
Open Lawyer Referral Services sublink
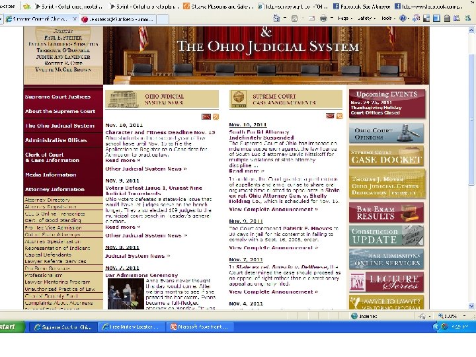pos(56,261)
